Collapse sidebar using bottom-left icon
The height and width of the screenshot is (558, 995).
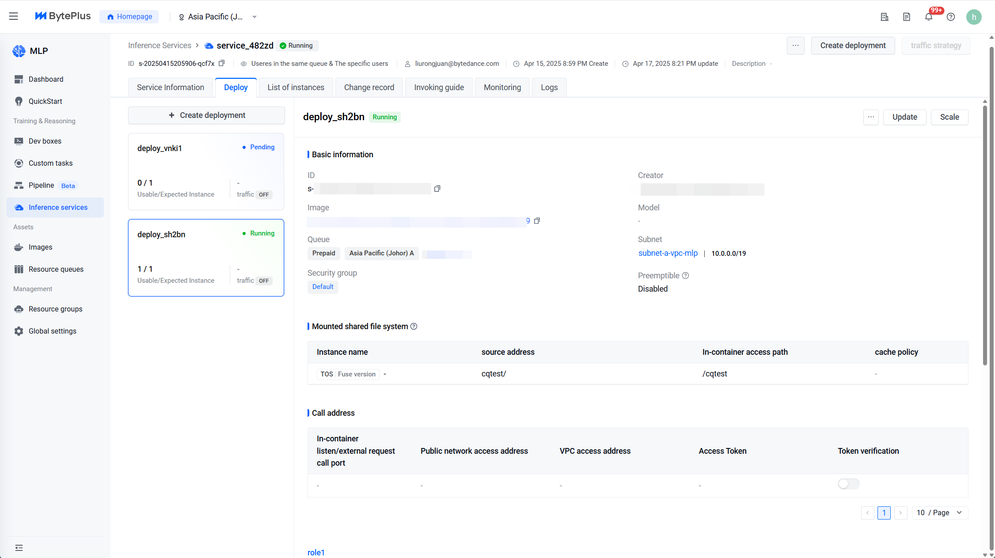coord(19,548)
